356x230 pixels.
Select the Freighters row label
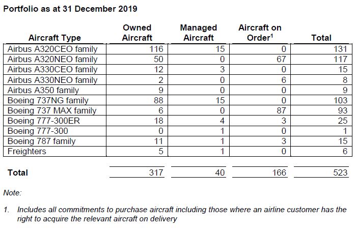(27, 151)
